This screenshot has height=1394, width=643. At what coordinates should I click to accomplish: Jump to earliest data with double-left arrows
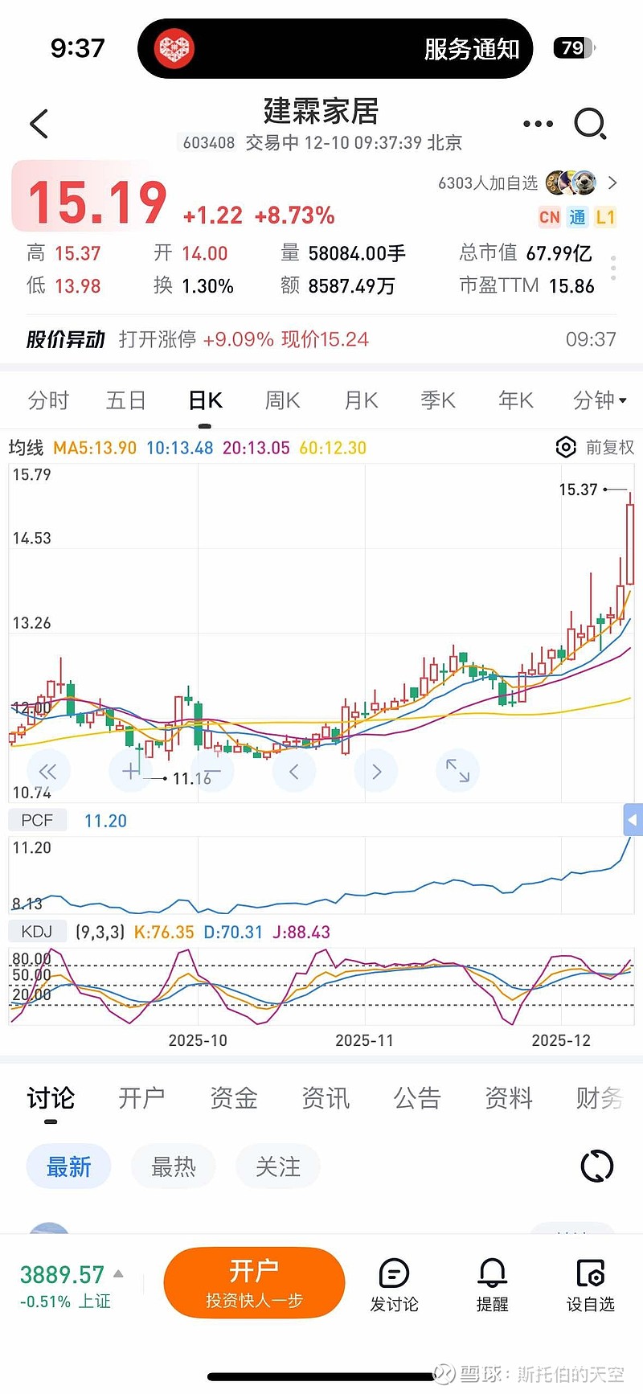[x=48, y=771]
